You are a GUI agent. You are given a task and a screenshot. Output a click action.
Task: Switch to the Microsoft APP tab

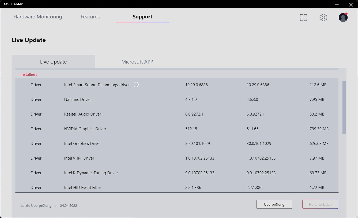(137, 62)
